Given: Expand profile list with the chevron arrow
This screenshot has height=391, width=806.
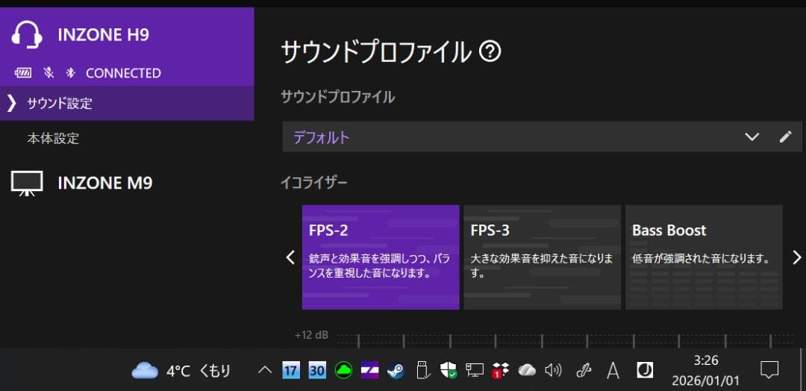Looking at the screenshot, I should (752, 137).
